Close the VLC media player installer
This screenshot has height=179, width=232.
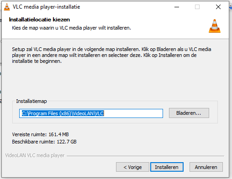pyautogui.click(x=218, y=7)
